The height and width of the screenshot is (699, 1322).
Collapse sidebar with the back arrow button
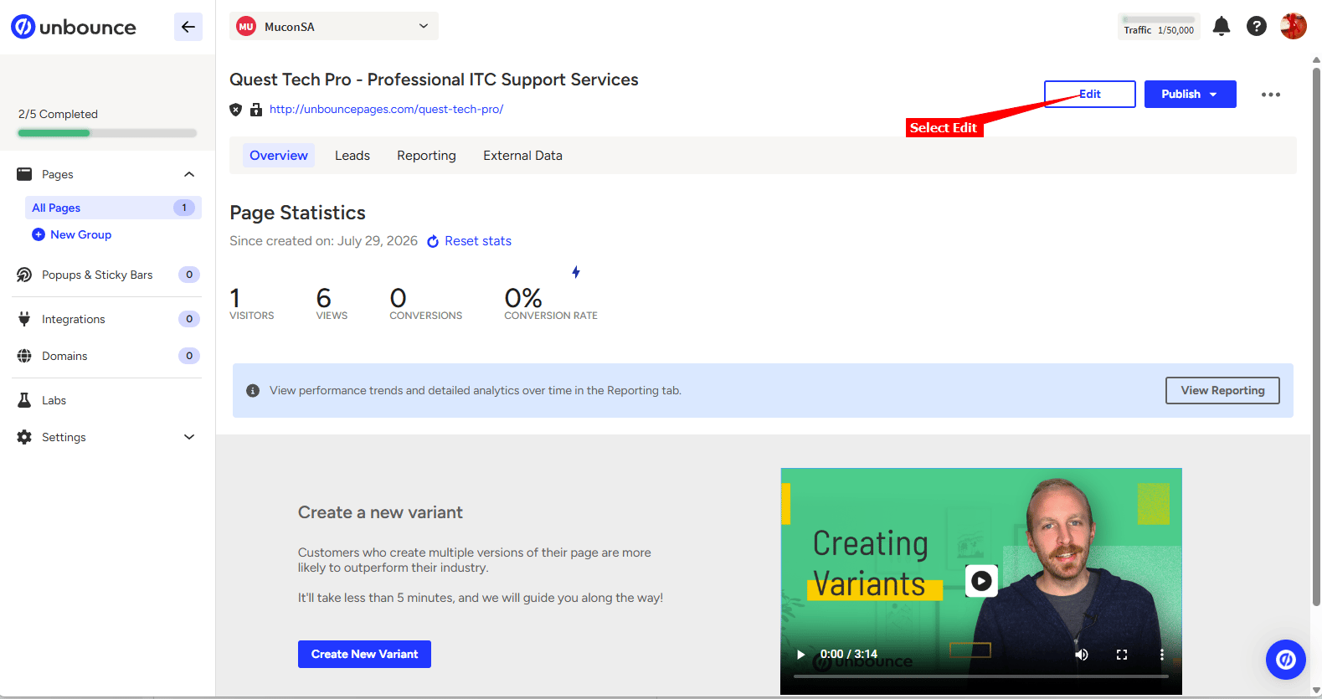click(188, 27)
